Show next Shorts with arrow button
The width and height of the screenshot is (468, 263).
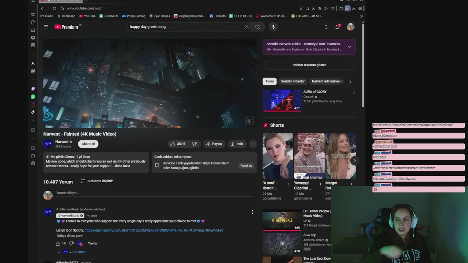354,161
